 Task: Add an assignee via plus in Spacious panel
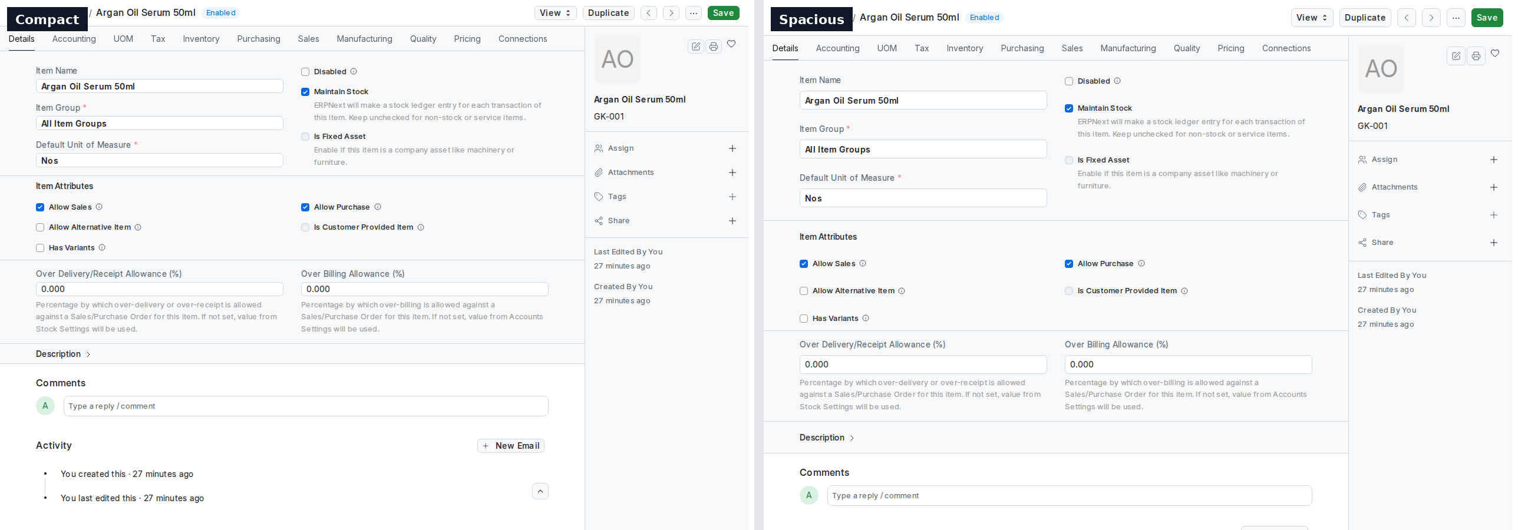pos(1494,160)
